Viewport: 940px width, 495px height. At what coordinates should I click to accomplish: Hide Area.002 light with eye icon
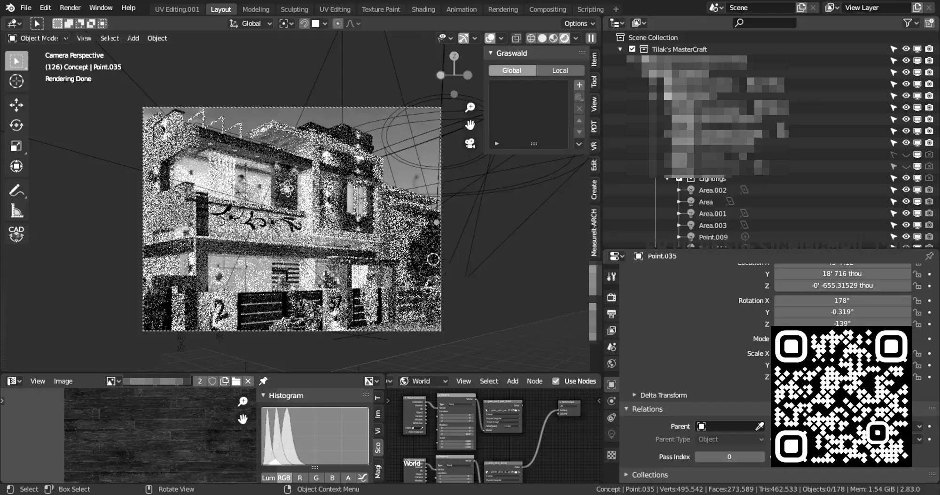[x=905, y=190]
